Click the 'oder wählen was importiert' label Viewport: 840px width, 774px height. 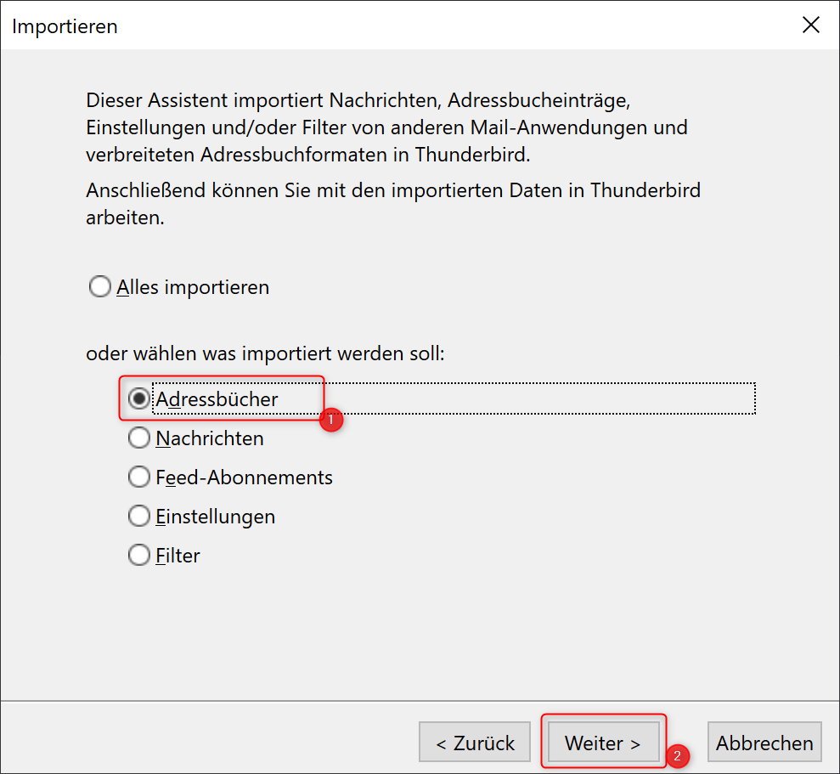click(x=265, y=353)
